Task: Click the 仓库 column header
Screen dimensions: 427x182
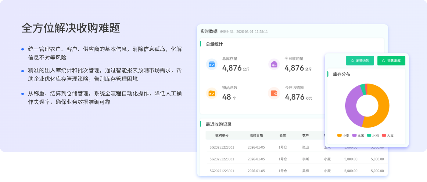Action: click(283, 136)
